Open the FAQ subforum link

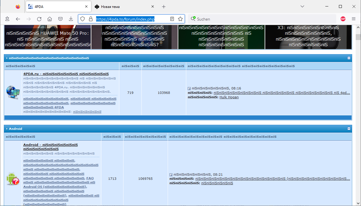[x=90, y=178]
